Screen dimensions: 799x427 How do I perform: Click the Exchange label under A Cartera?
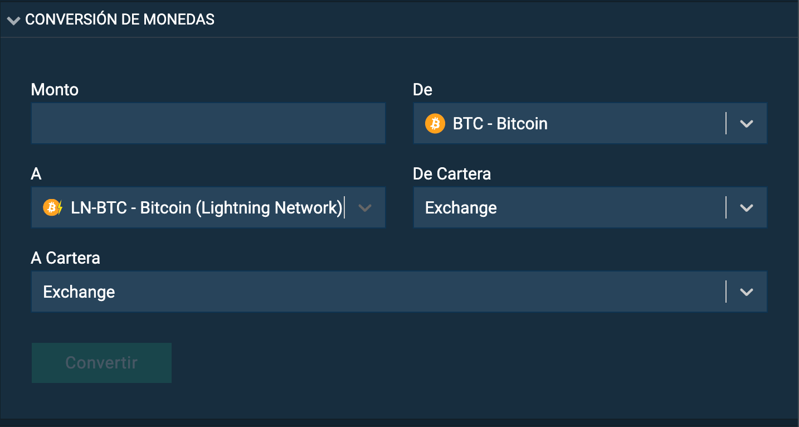coord(79,292)
